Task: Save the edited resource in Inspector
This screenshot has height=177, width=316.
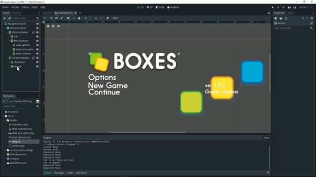Action: coord(286,18)
